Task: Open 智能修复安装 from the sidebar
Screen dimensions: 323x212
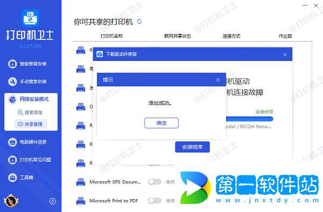Action: click(27, 64)
